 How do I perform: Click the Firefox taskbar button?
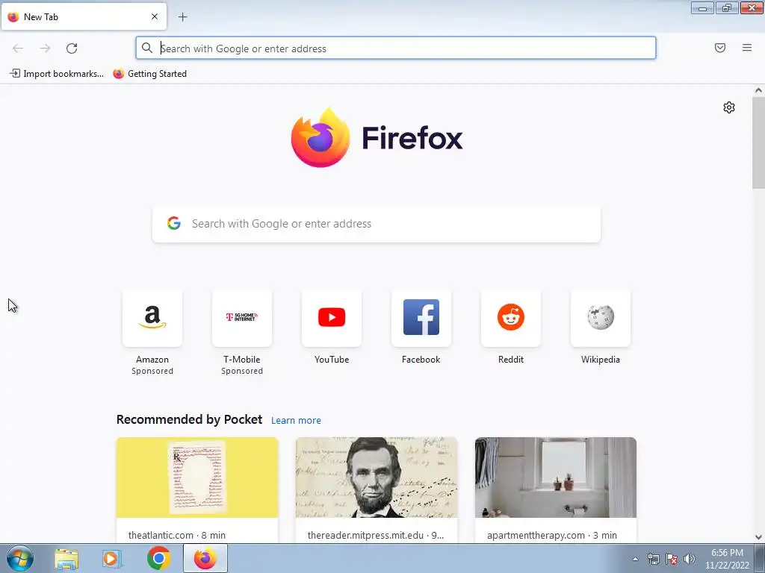click(205, 558)
